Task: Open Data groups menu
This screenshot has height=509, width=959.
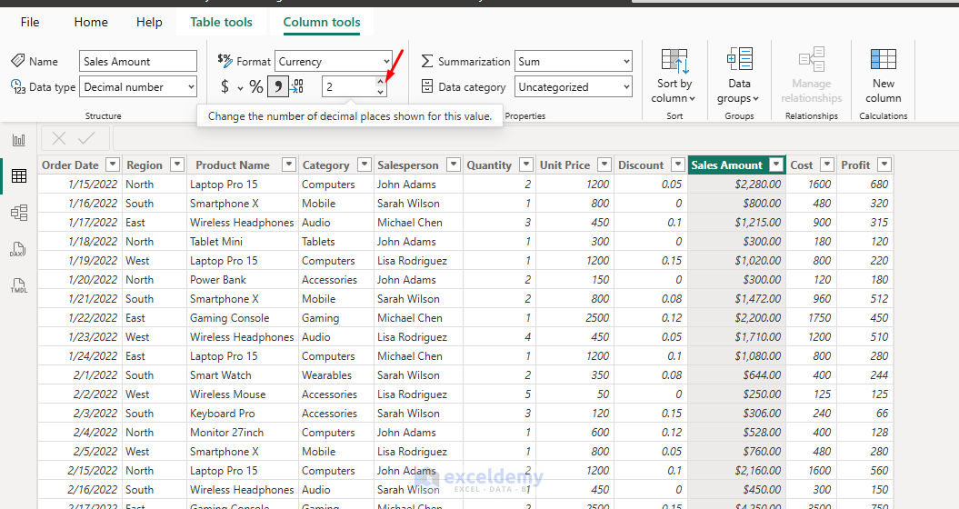Action: tap(739, 76)
